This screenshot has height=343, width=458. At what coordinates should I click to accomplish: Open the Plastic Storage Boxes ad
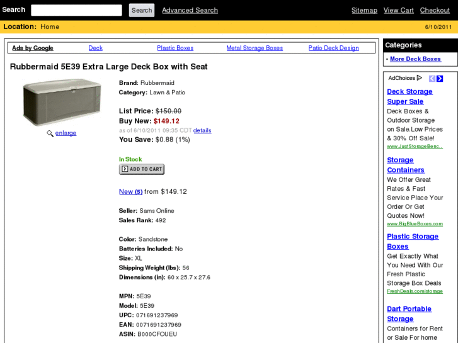tap(413, 242)
